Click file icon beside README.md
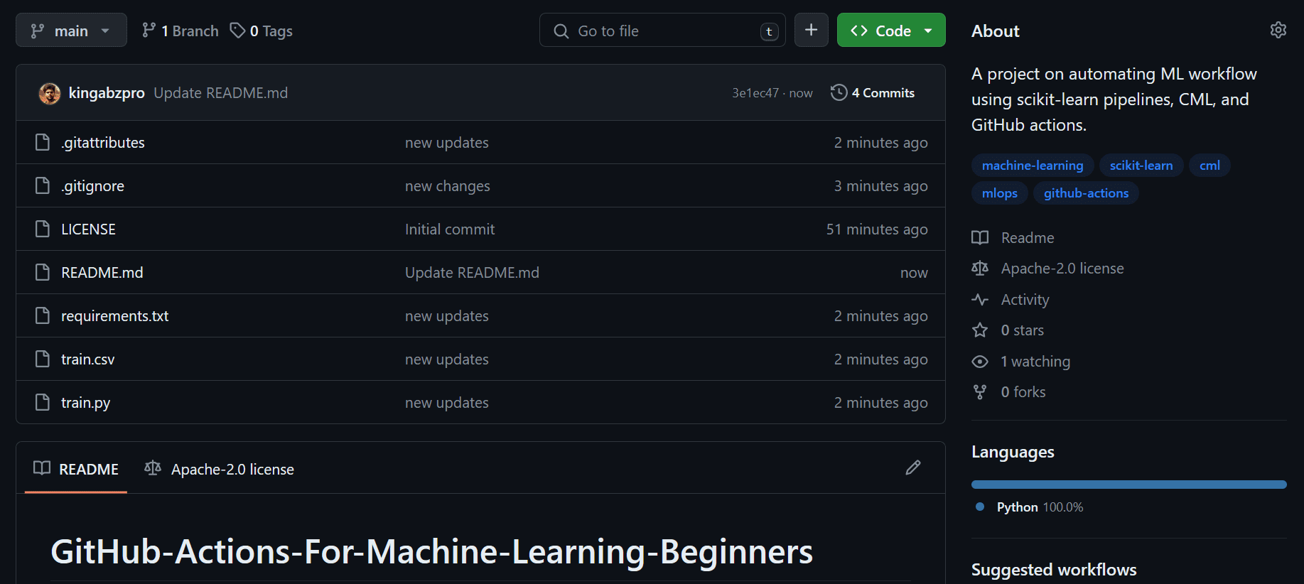 [x=43, y=272]
